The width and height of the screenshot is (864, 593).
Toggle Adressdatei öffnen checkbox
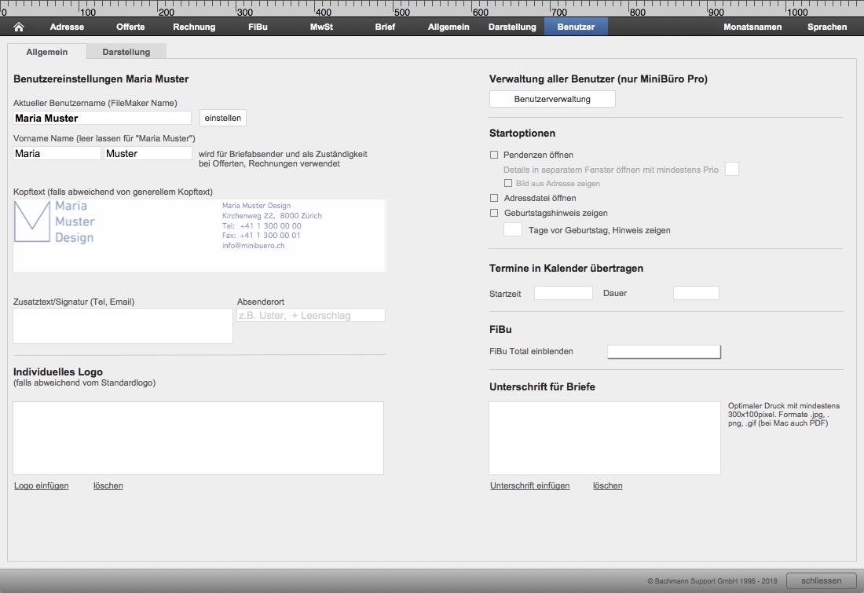[x=494, y=198]
